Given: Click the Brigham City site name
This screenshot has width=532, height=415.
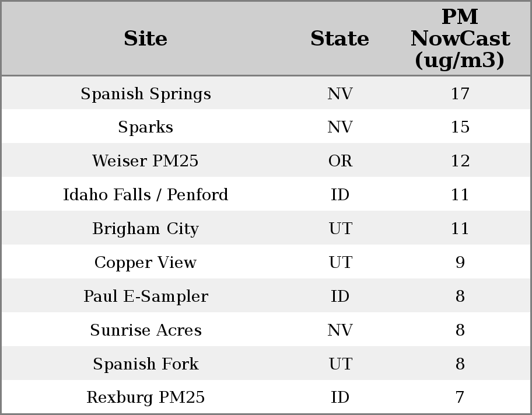Looking at the screenshot, I should tap(145, 229).
